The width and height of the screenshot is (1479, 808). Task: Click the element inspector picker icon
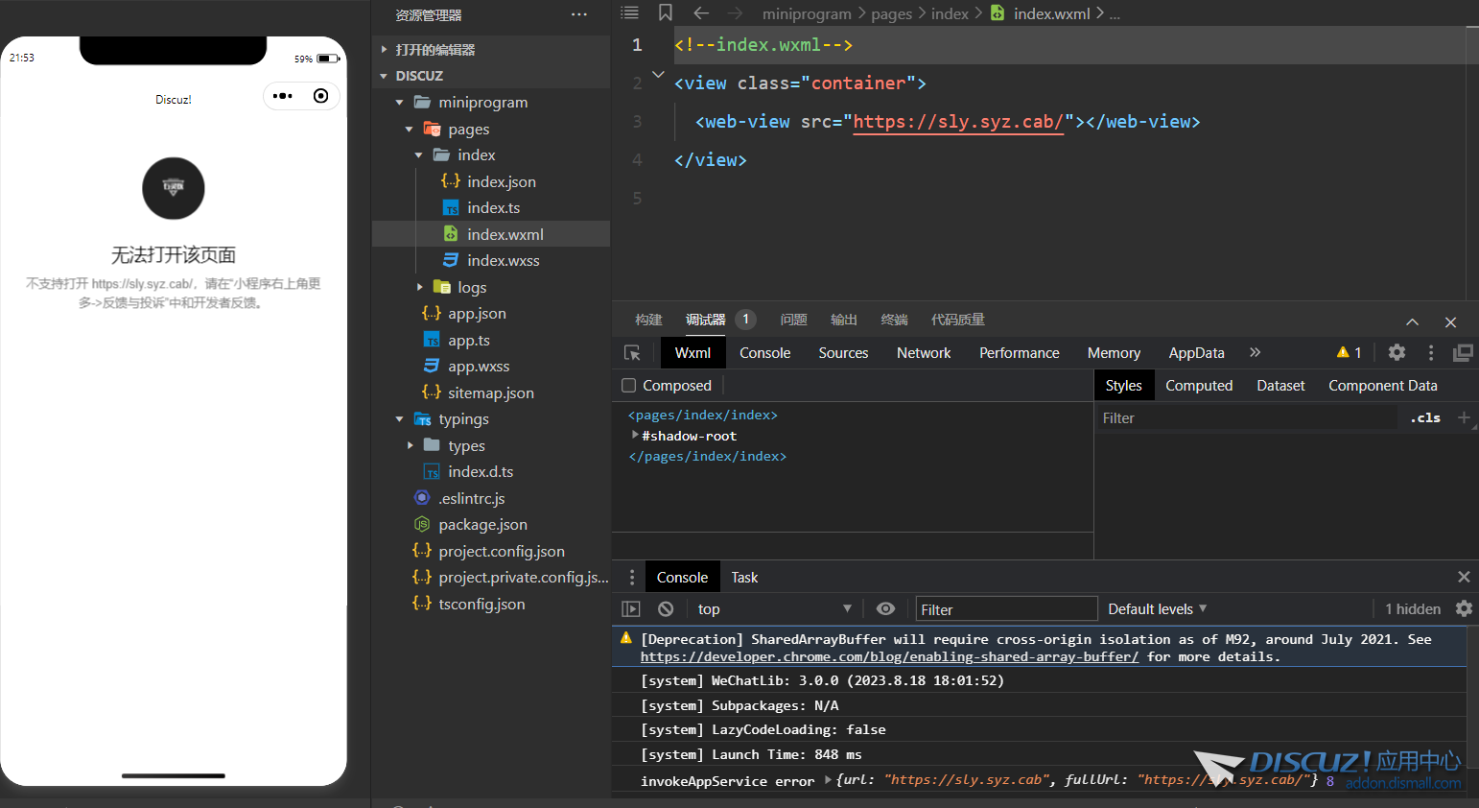pos(632,353)
